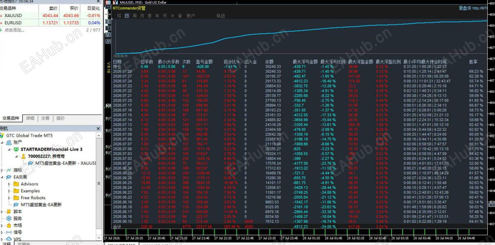The width and height of the screenshot is (495, 245).
Task: Click the Examples folder icon
Action: pos(16,191)
